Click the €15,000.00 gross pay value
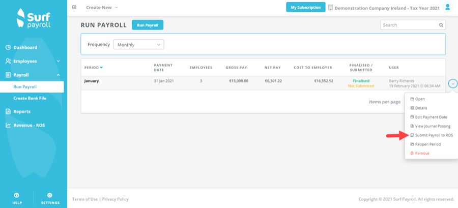The height and width of the screenshot is (208, 458). click(239, 81)
